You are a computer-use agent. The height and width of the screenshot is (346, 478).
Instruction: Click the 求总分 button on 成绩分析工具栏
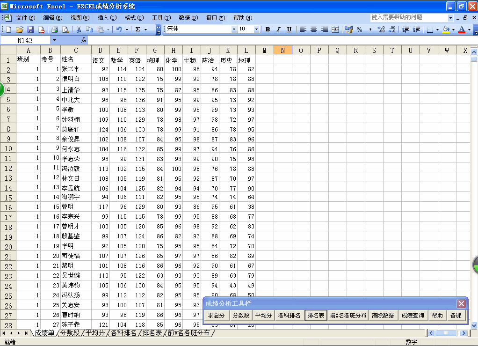(x=216, y=315)
